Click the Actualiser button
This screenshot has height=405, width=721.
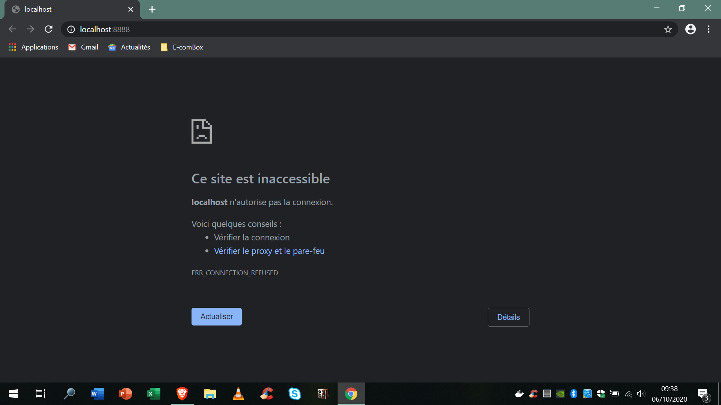click(x=216, y=316)
